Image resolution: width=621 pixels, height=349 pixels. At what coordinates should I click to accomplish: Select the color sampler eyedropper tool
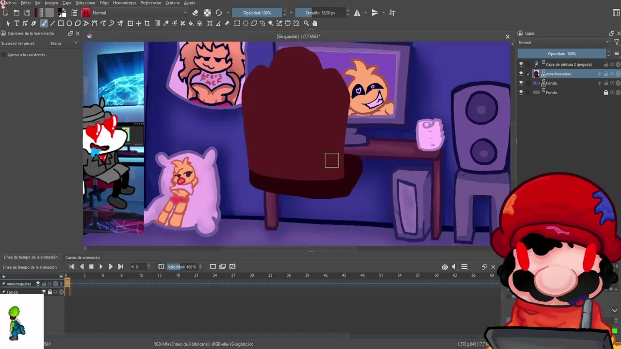pyautogui.click(x=166, y=23)
